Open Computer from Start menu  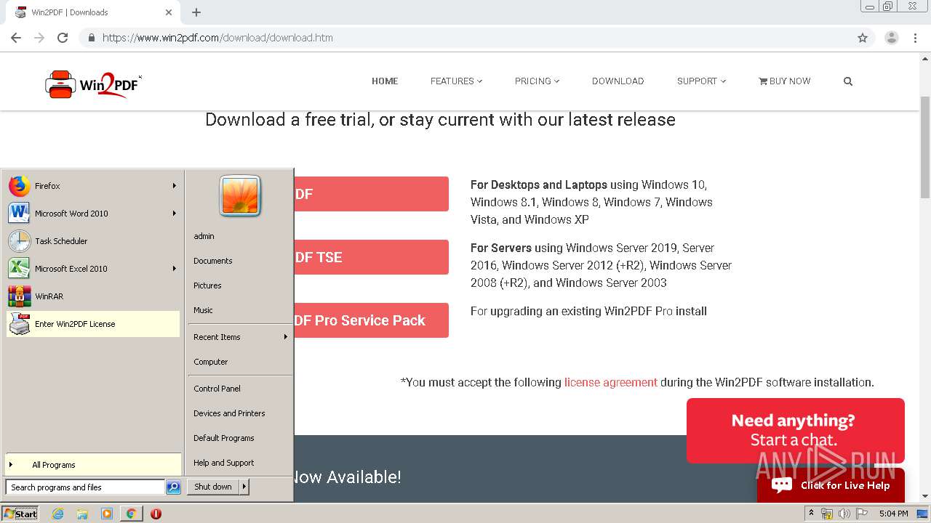(240, 362)
